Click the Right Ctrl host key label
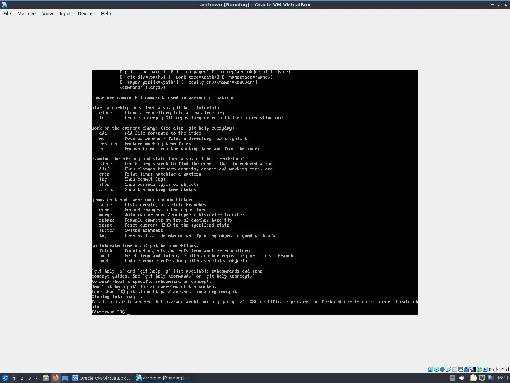The height and width of the screenshot is (383, 510). click(499, 370)
